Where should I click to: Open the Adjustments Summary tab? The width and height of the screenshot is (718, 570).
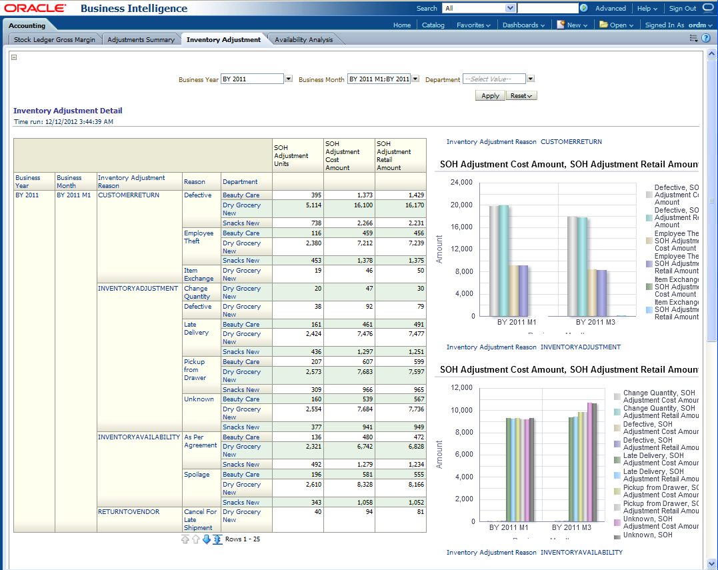point(141,39)
